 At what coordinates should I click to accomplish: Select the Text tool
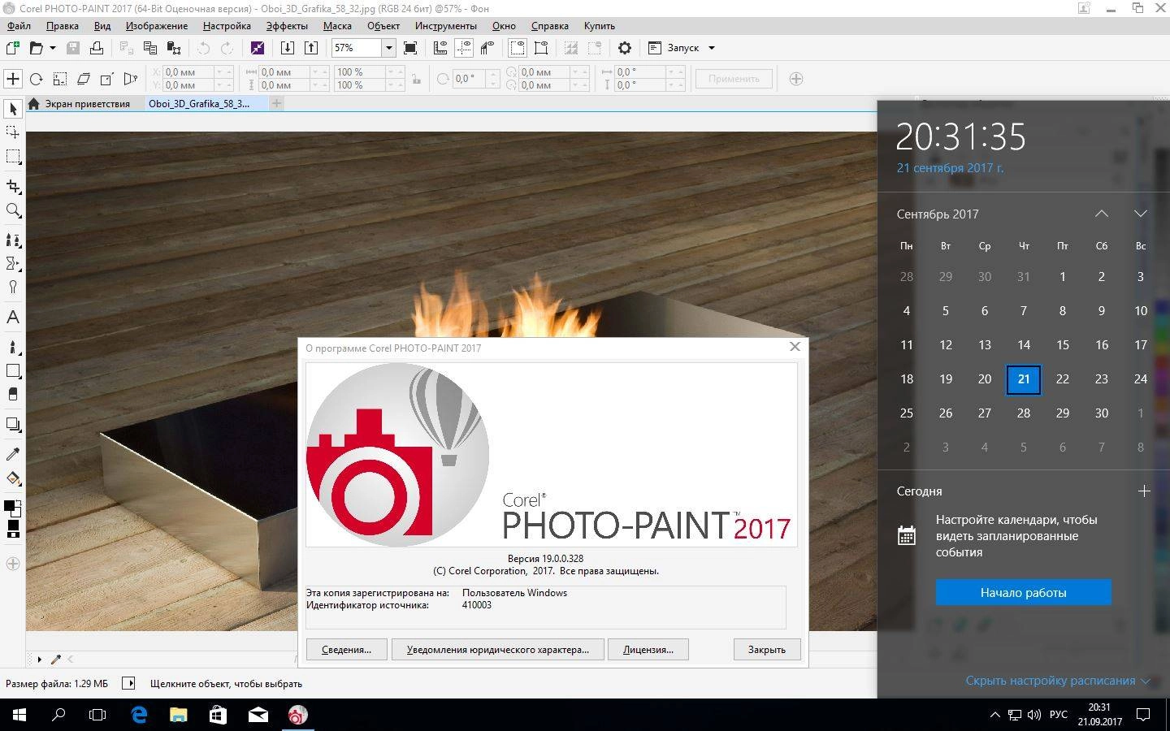tap(13, 317)
